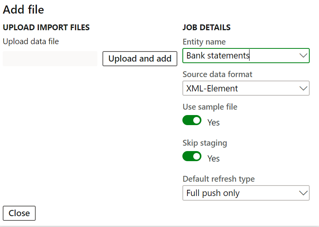This screenshot has width=319, height=227.
Task: Click the "Yes" label under Use sample file
Action: pos(213,122)
